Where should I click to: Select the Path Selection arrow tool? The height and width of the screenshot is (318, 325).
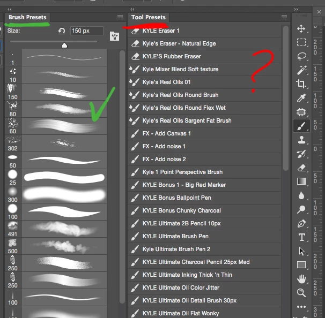[x=301, y=251]
